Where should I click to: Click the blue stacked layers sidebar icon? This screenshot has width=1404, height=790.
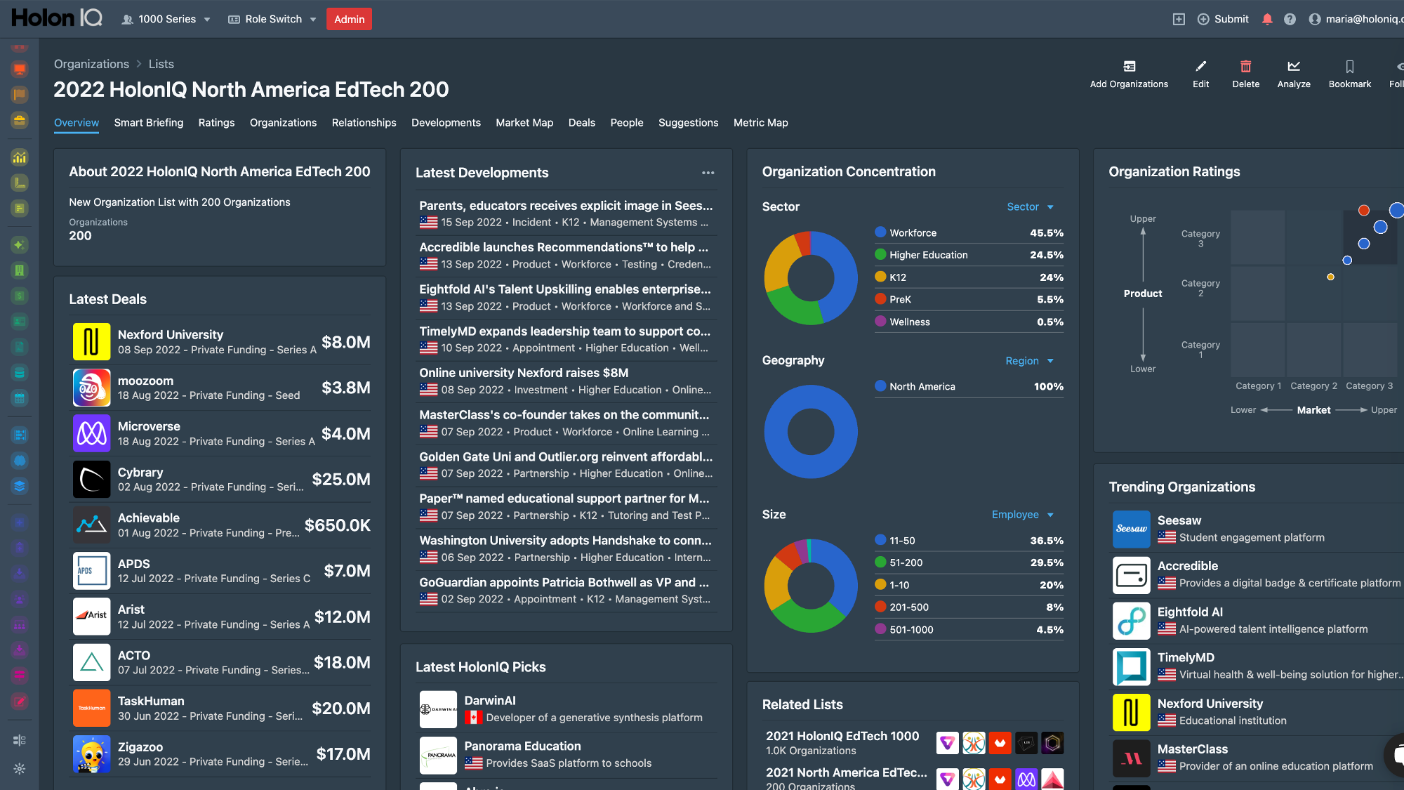coord(20,486)
